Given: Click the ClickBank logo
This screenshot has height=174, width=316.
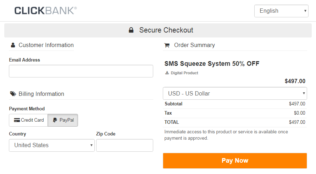Looking at the screenshot, I should click(45, 11).
